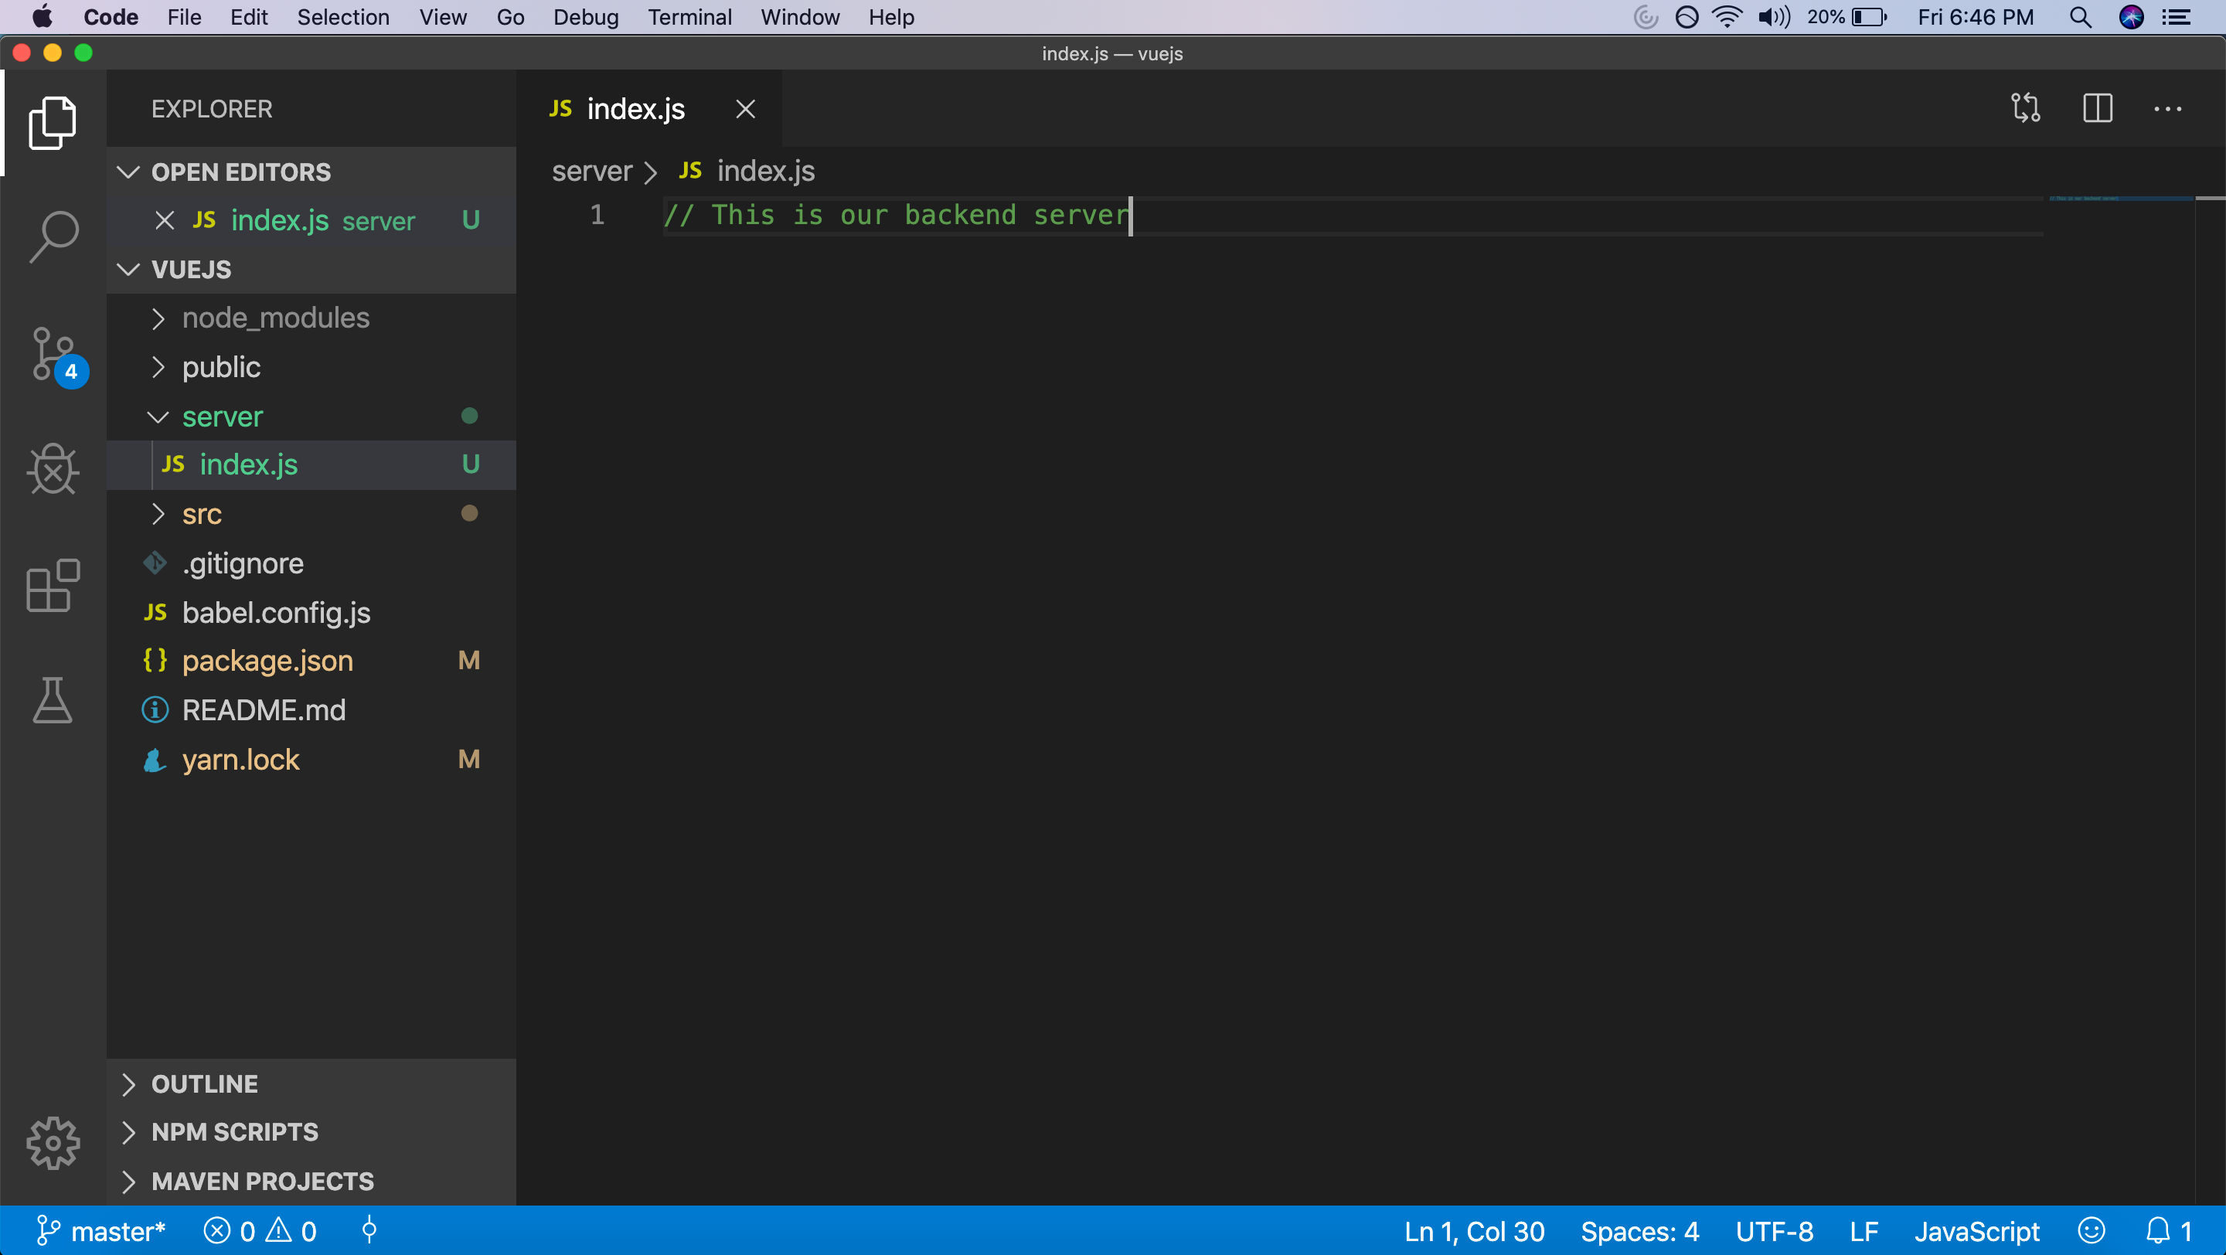
Task: Expand the NPM SCRIPTS section
Action: (234, 1132)
